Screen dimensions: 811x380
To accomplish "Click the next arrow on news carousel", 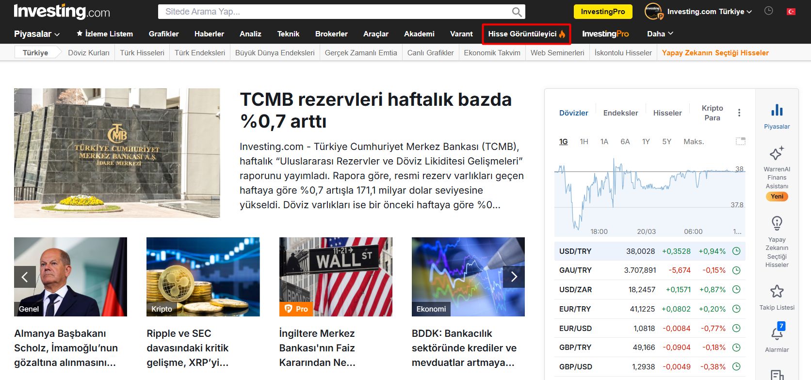I will click(514, 277).
